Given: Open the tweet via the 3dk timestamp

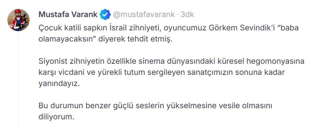Looking at the screenshot, I should click(x=187, y=15).
